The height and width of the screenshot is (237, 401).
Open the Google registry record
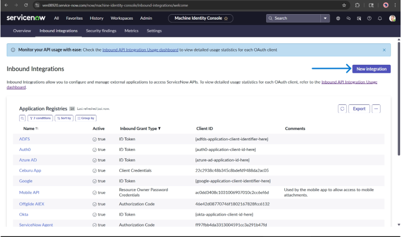click(x=25, y=181)
